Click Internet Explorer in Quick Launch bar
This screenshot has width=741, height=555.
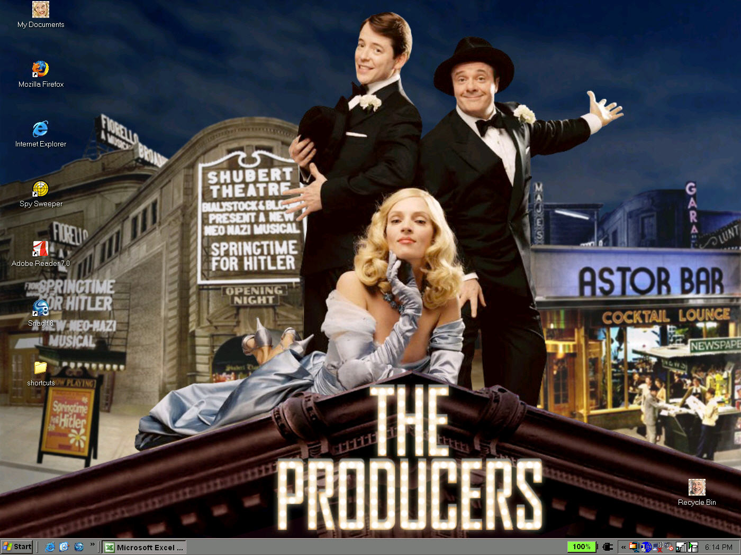pos(50,547)
